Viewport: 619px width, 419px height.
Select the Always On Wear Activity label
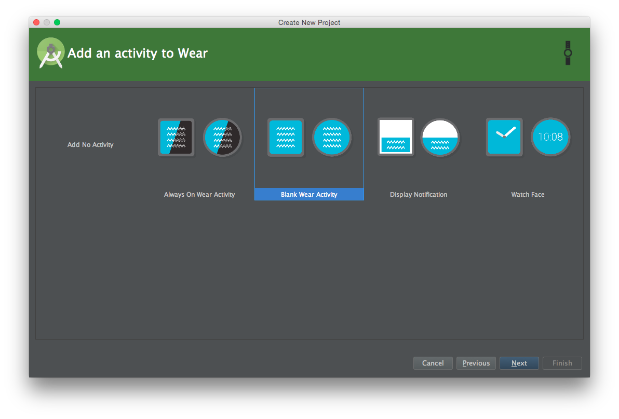tap(199, 195)
